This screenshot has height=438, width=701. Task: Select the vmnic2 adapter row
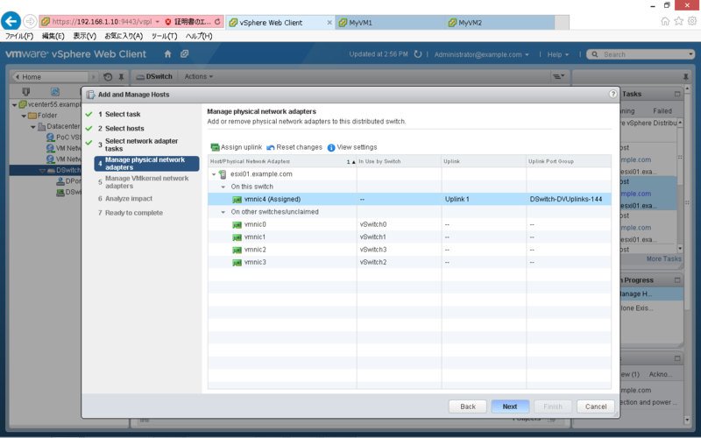pos(409,250)
